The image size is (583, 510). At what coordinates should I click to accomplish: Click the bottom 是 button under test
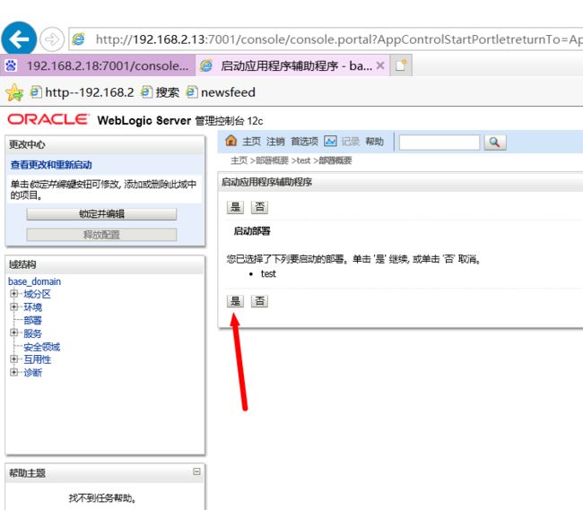pyautogui.click(x=235, y=301)
